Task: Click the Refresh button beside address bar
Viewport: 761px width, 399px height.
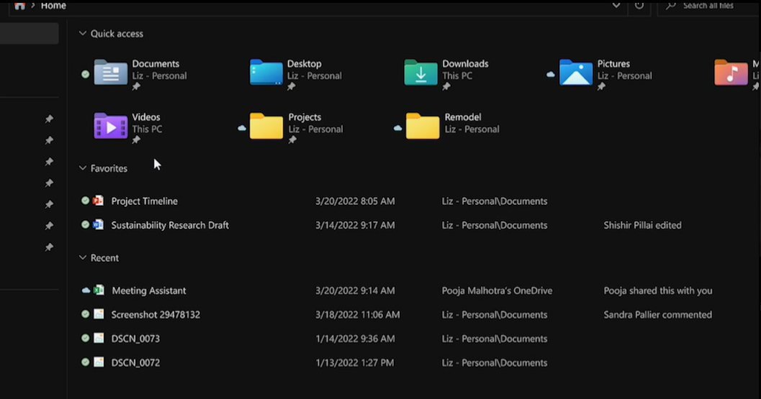Action: click(639, 6)
